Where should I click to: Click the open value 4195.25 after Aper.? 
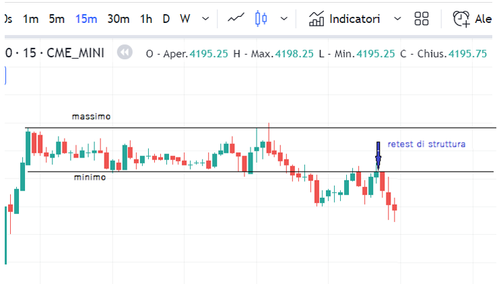click(209, 54)
